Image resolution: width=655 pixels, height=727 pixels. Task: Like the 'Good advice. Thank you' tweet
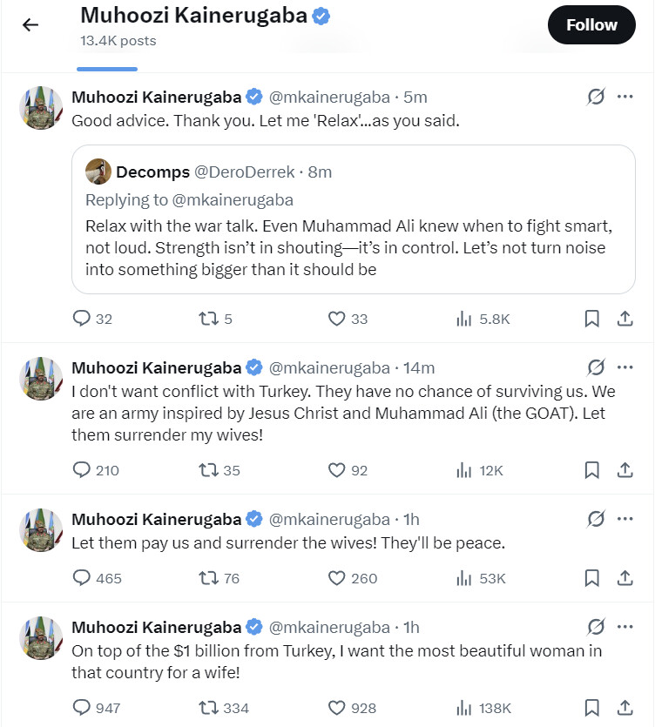click(x=337, y=320)
